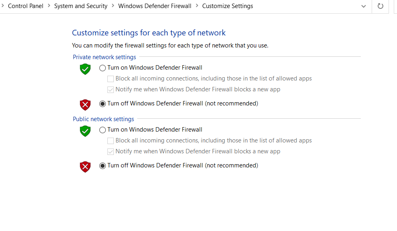The image size is (397, 231).
Task: Navigate to System and Security breadcrumb
Action: click(x=81, y=6)
